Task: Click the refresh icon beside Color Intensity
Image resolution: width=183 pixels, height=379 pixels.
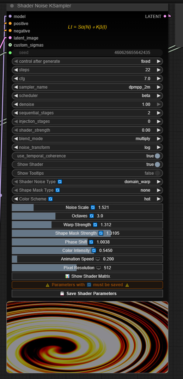Action: (x=94, y=251)
